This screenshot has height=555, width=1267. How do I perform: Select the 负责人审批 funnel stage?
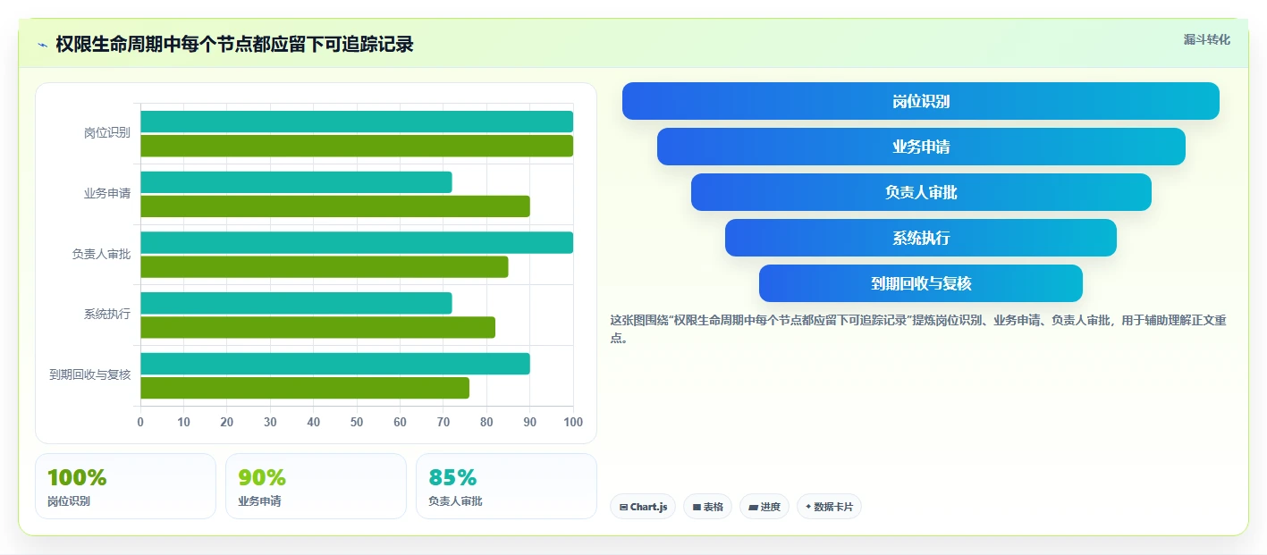click(920, 192)
